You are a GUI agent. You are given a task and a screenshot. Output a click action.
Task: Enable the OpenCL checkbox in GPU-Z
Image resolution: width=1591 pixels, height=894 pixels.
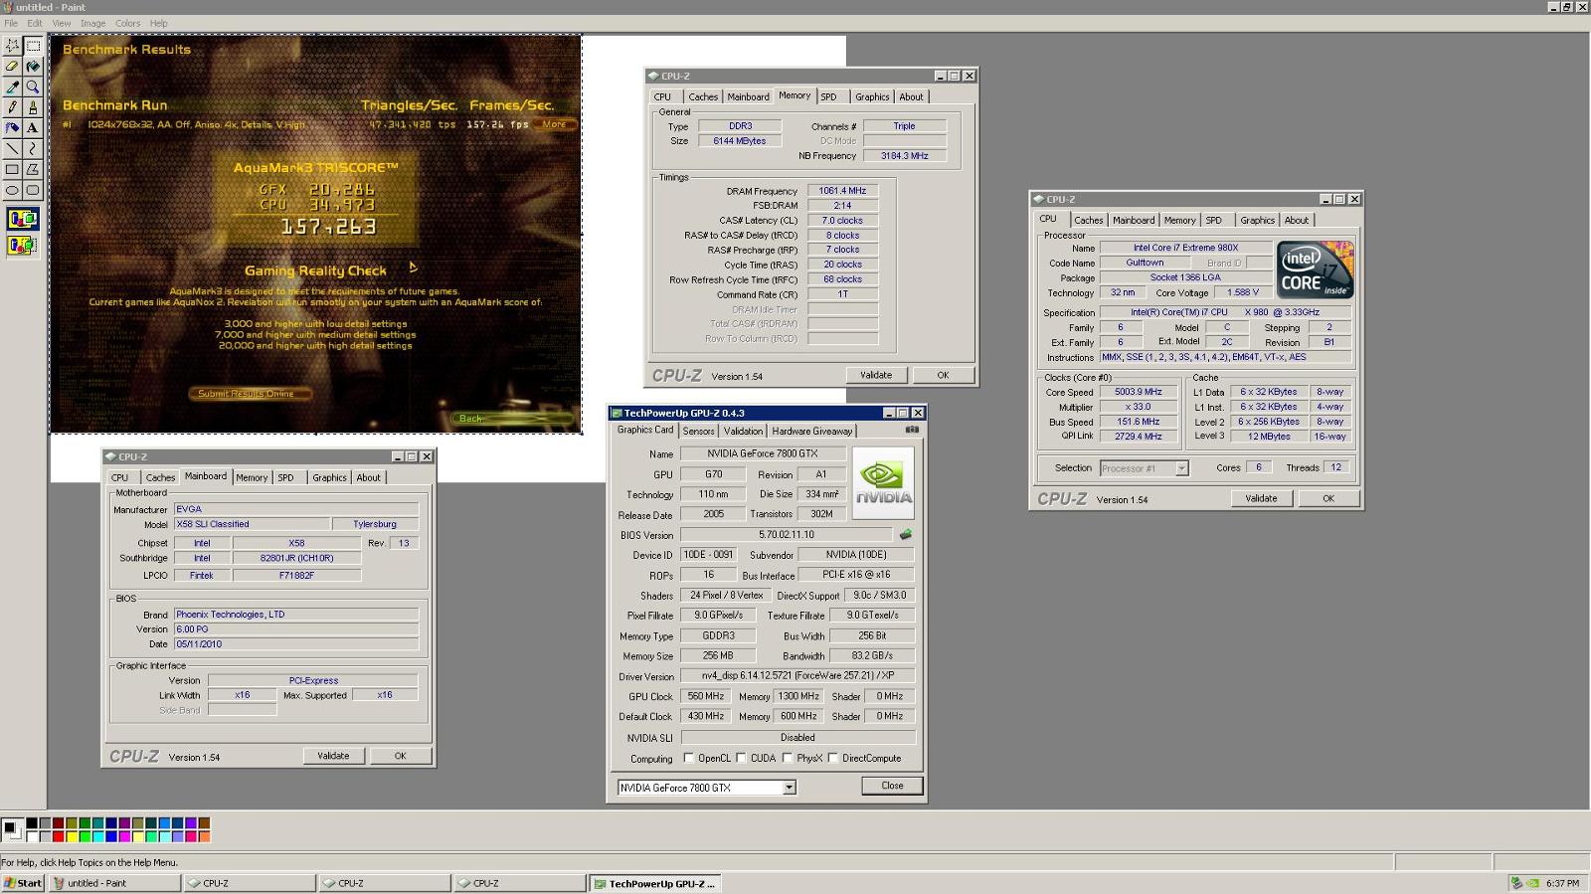pyautogui.click(x=688, y=758)
